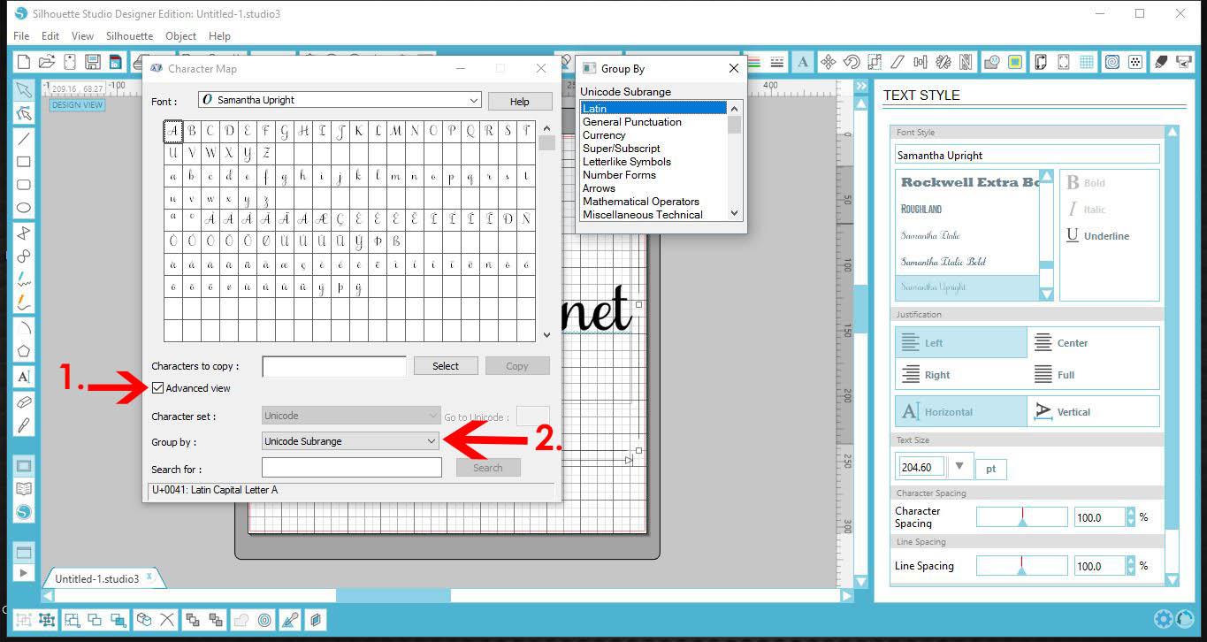Open the Scale panel icon
Viewport: 1207px width, 642px height.
875,62
